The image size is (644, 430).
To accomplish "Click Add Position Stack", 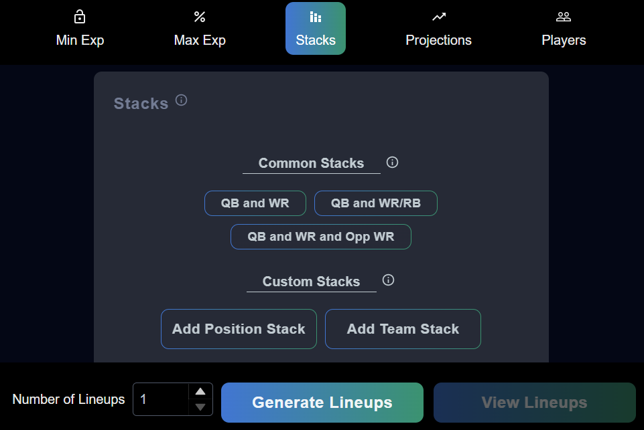I will 239,328.
